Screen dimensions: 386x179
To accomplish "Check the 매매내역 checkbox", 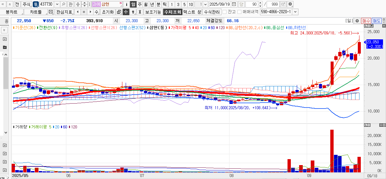I will (x=239, y=12).
